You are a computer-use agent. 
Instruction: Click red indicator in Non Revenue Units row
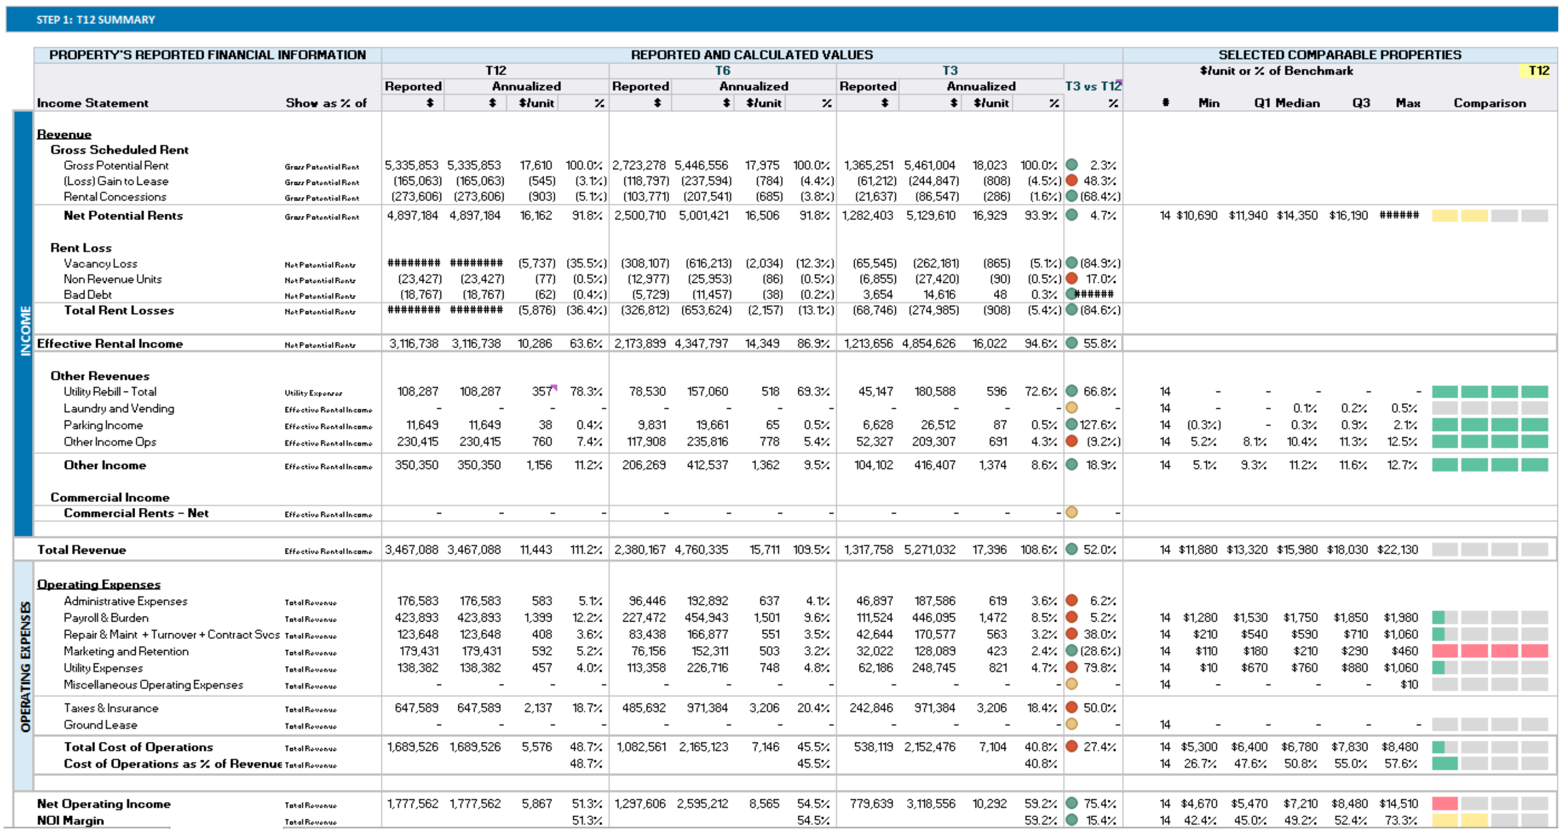point(1072,279)
